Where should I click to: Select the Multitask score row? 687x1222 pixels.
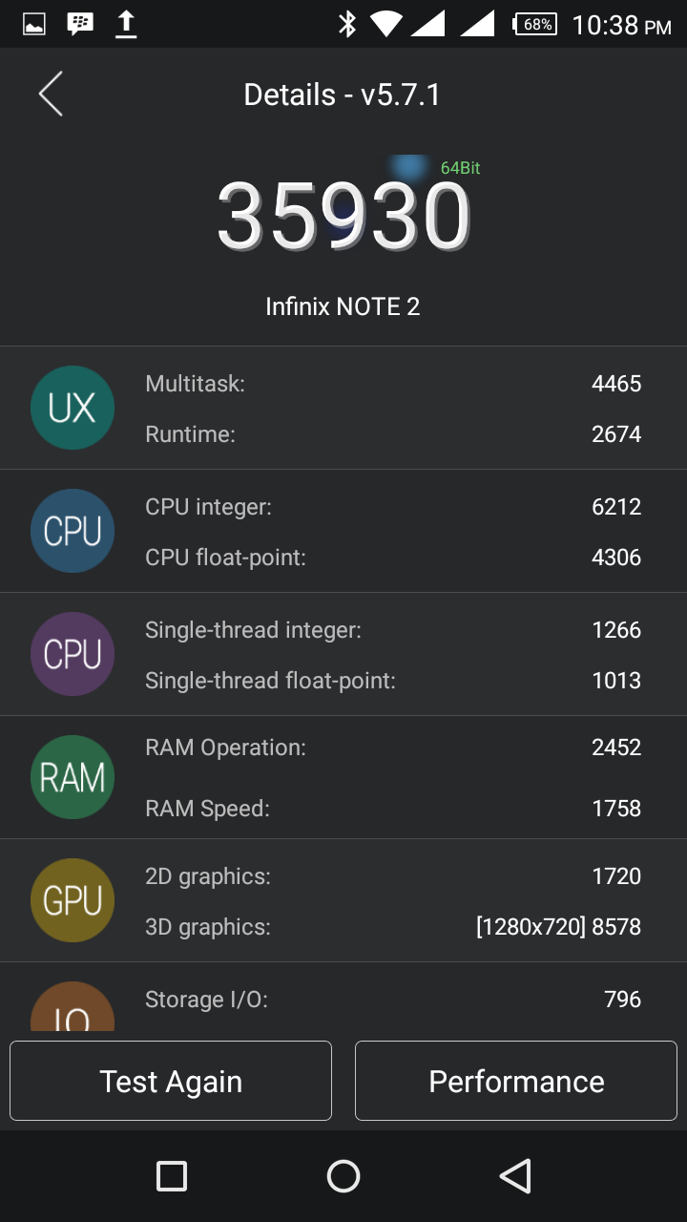[x=393, y=384]
